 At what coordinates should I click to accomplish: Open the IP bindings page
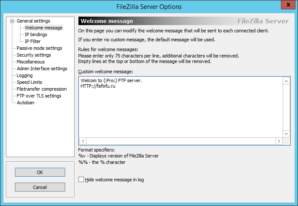36,34
